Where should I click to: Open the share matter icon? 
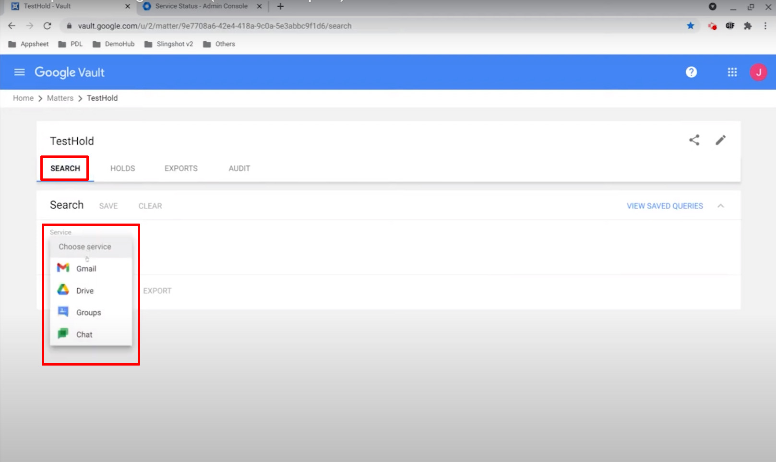(693, 140)
